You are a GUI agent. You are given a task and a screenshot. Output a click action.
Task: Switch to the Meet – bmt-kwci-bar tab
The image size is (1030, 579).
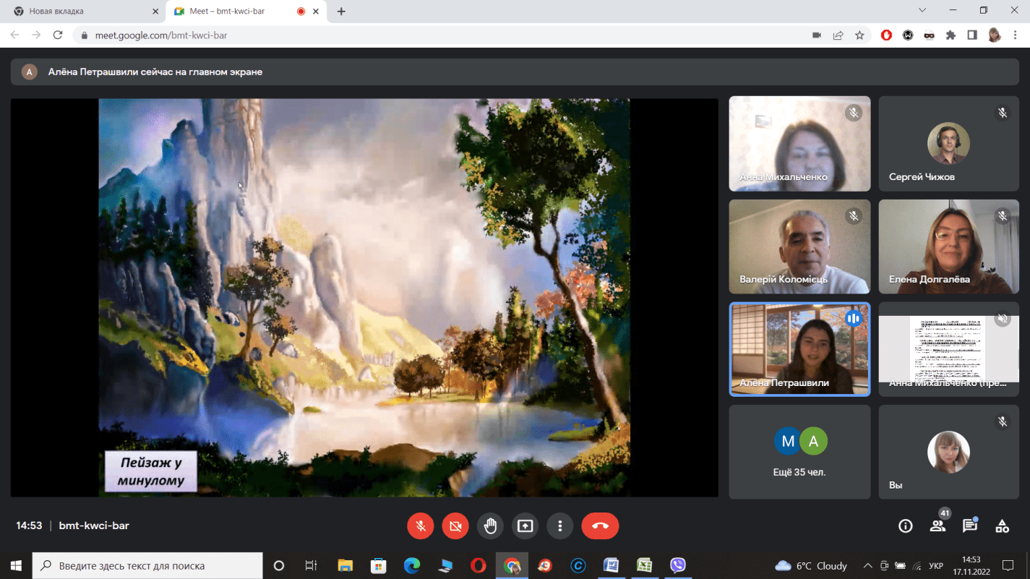tap(246, 11)
